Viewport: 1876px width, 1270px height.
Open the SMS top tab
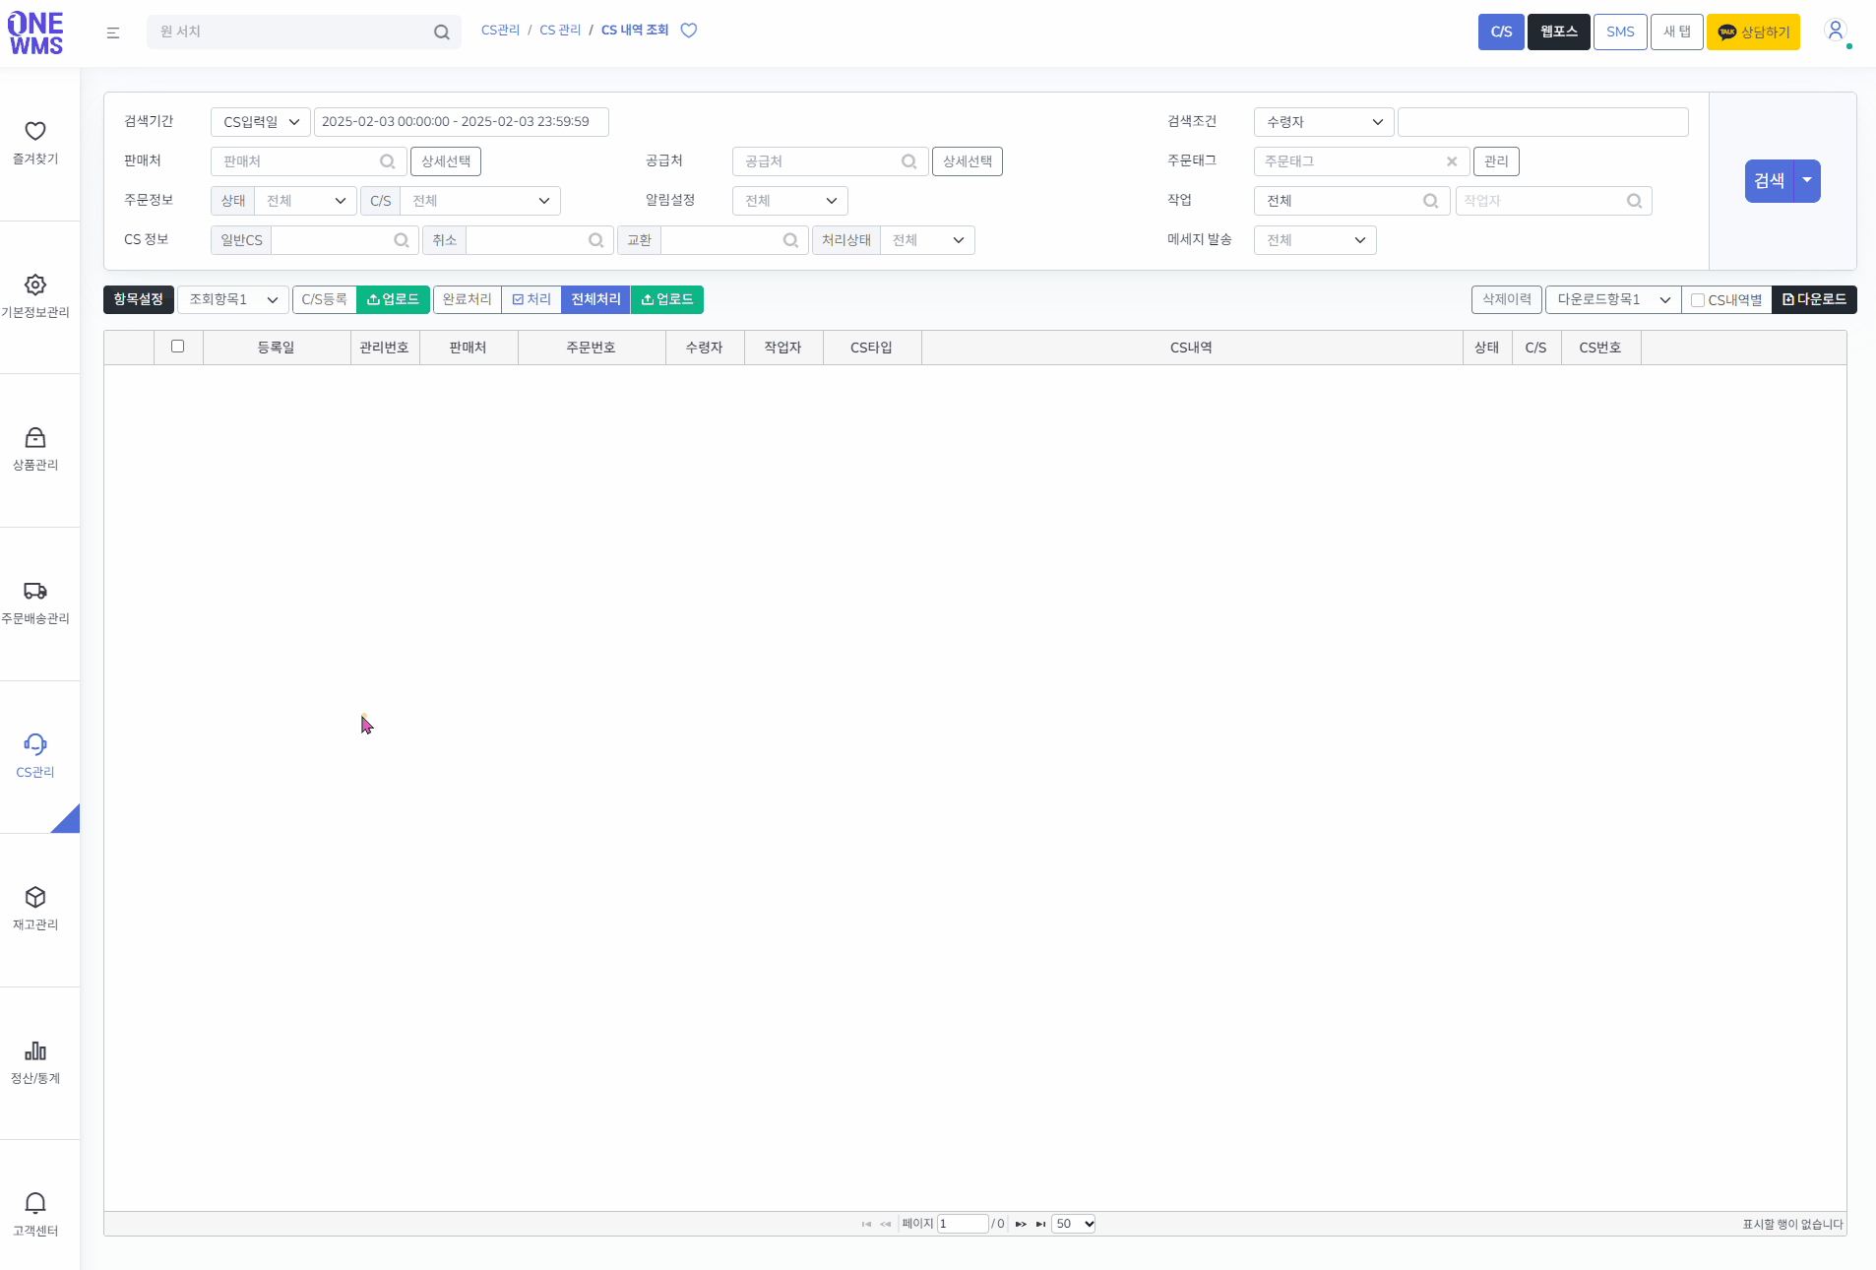pos(1620,32)
